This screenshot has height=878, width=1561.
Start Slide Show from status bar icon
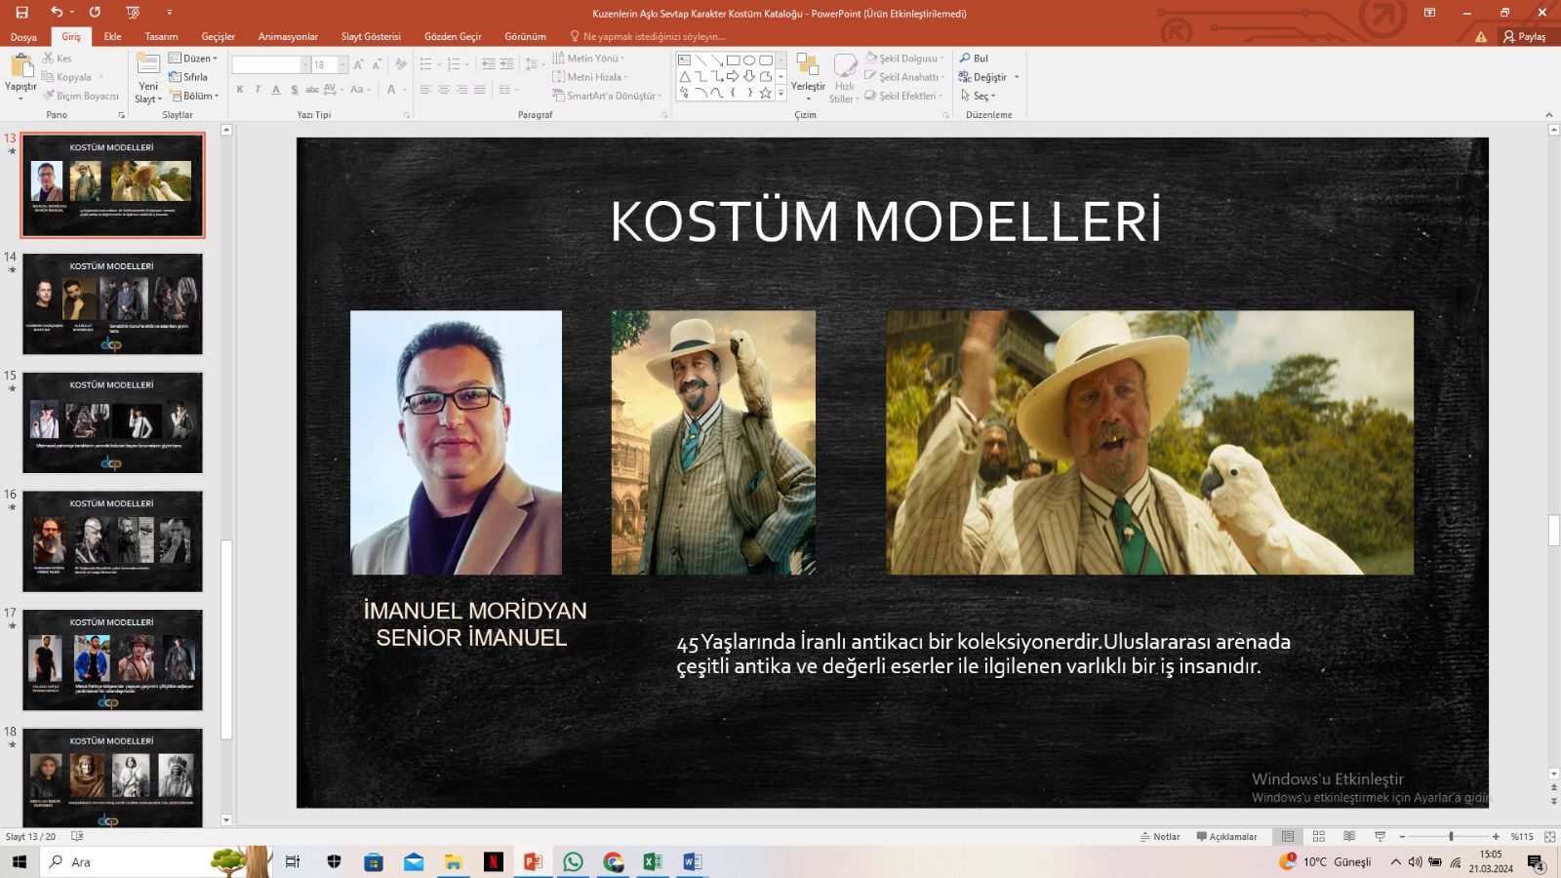pos(1380,837)
